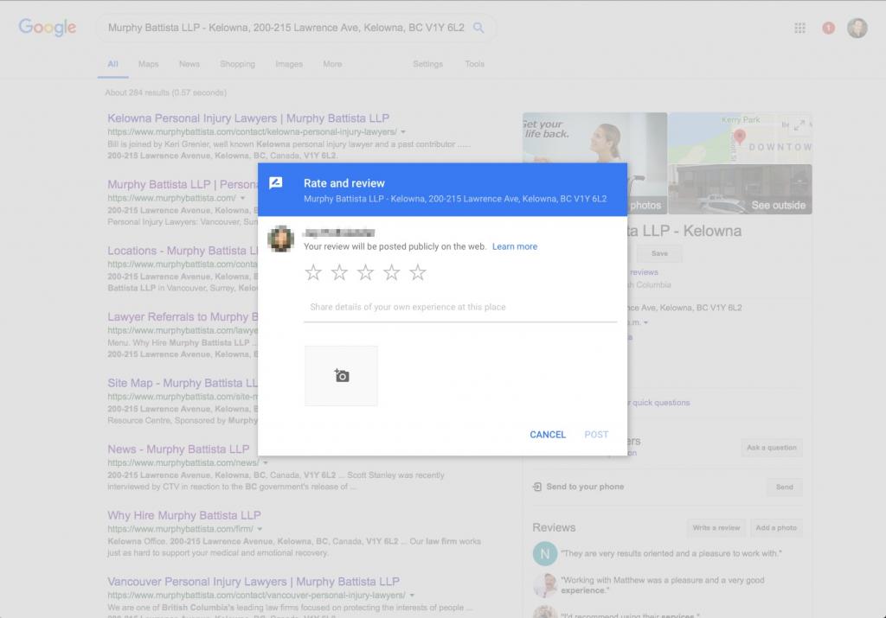Image resolution: width=886 pixels, height=618 pixels.
Task: Switch to the News tab
Action: point(189,64)
